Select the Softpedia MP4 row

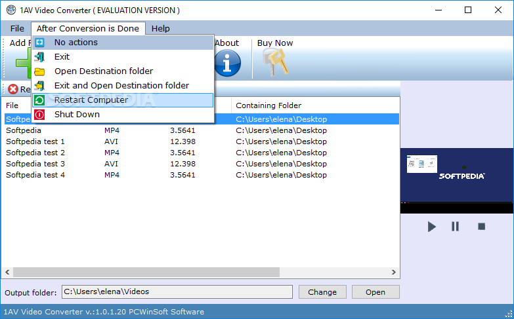[x=202, y=130]
